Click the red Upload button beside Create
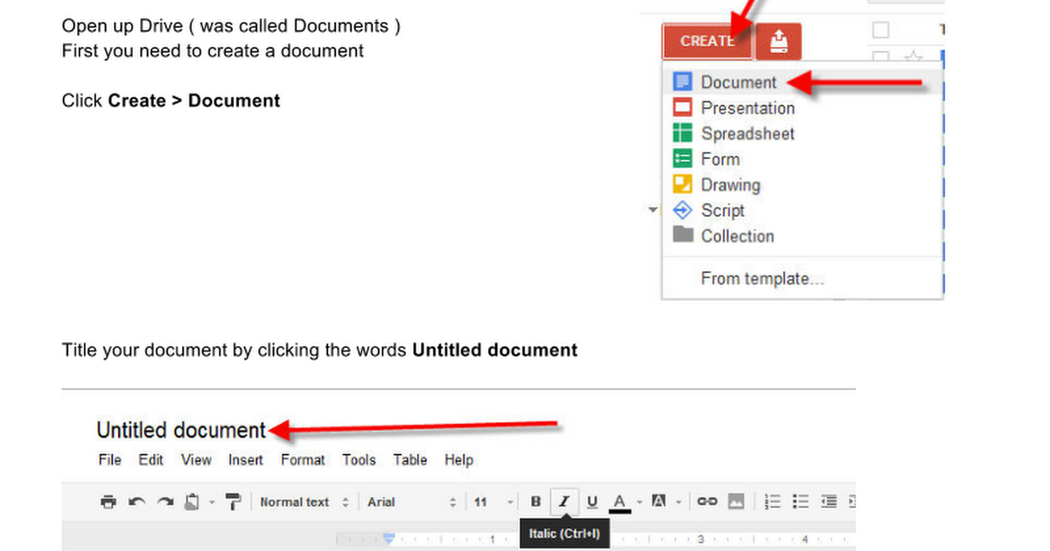This screenshot has height=551, width=1050. pyautogui.click(x=778, y=41)
